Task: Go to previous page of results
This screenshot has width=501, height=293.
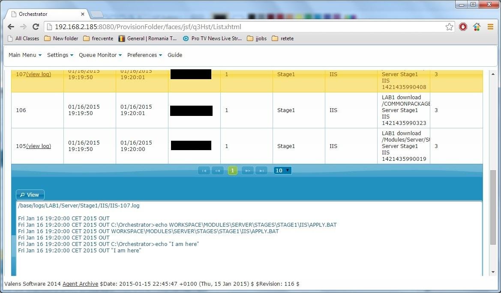Action: point(218,170)
